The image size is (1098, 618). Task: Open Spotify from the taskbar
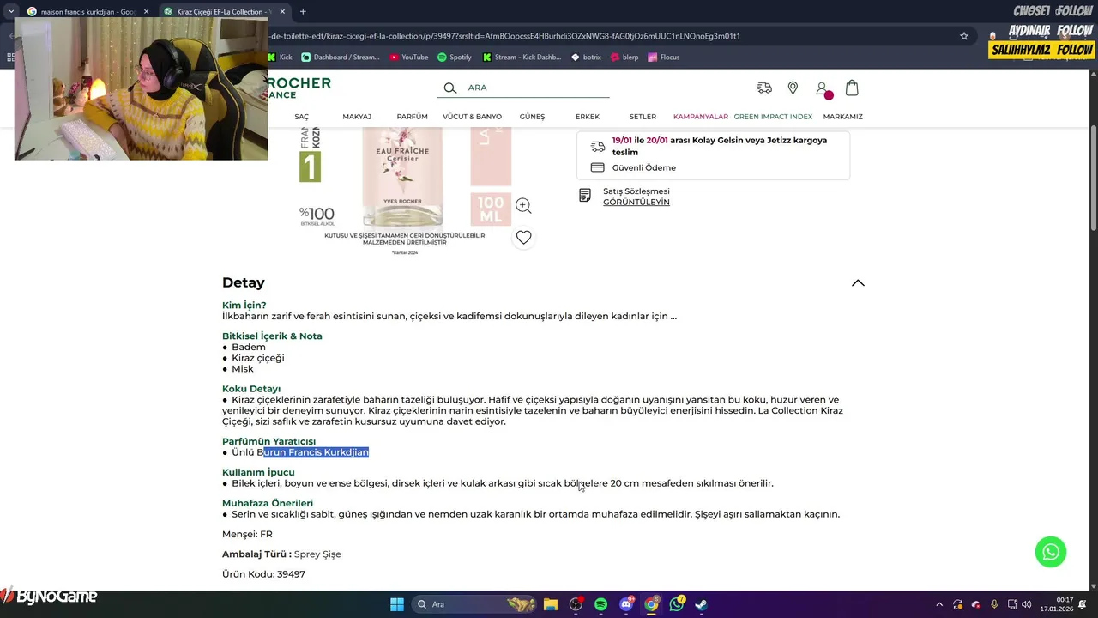[600, 604]
